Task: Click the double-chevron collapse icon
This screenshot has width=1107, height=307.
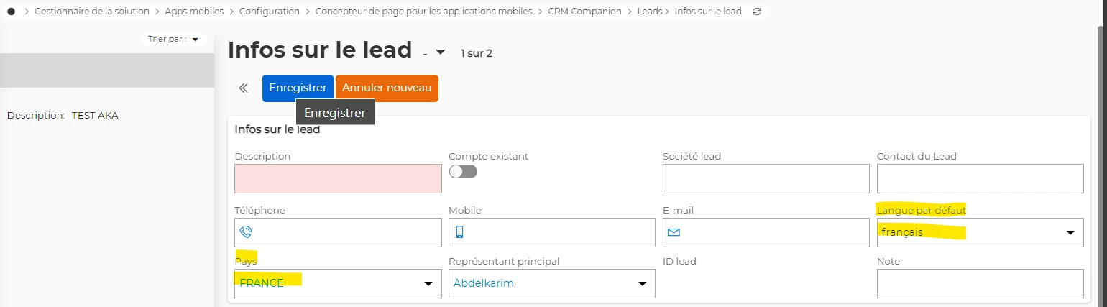Action: click(x=244, y=88)
